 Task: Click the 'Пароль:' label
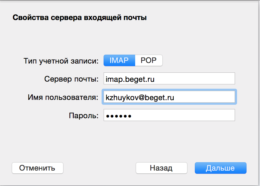(x=84, y=116)
